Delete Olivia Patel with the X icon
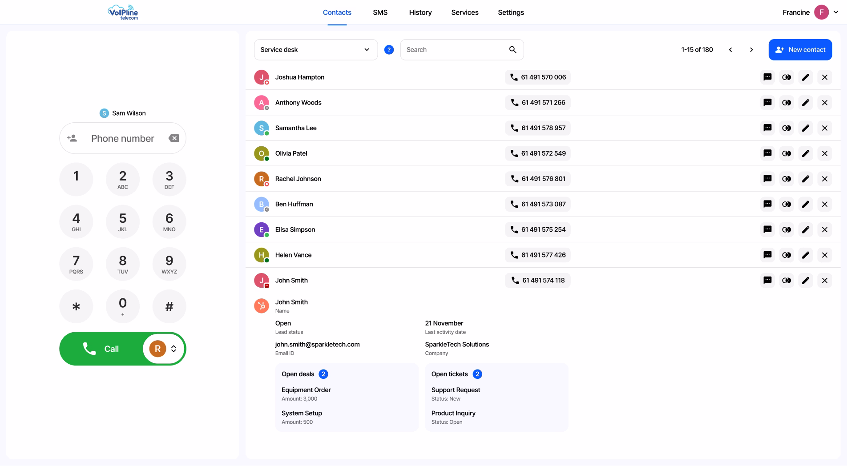Viewport: 847px width, 466px height. 825,153
